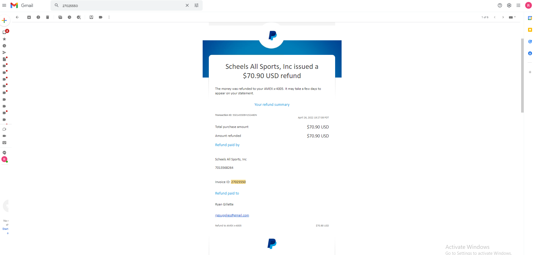Report this message as spam
The width and height of the screenshot is (533, 255).
tap(38, 17)
